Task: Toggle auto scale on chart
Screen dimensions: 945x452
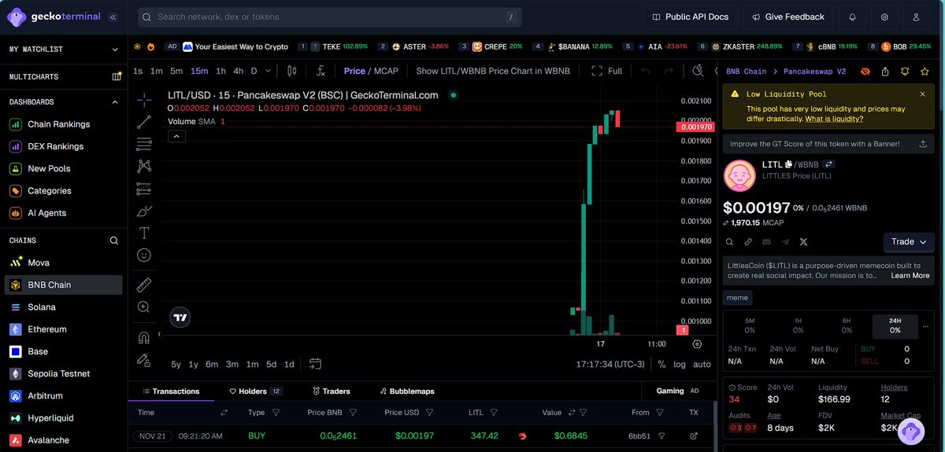Action: pos(702,364)
